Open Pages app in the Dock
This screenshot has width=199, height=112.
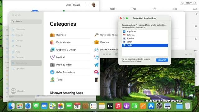click(x=143, y=106)
